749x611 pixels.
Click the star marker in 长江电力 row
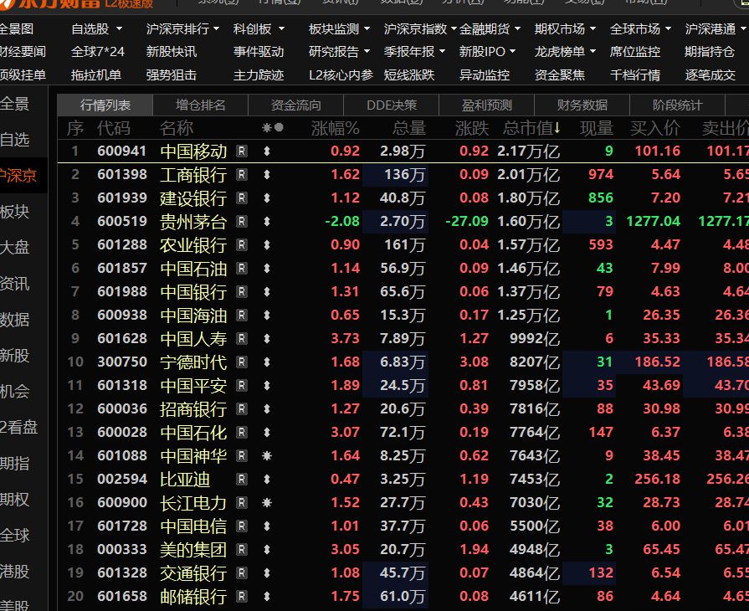tap(267, 502)
